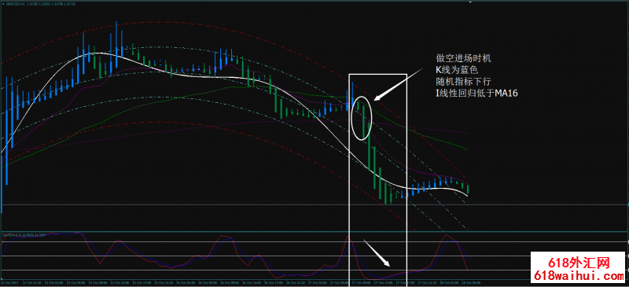Expand the GBPUSD,H1 chart title dropdown arrow
Screen dimensions: 629x287
[x=2, y=4]
